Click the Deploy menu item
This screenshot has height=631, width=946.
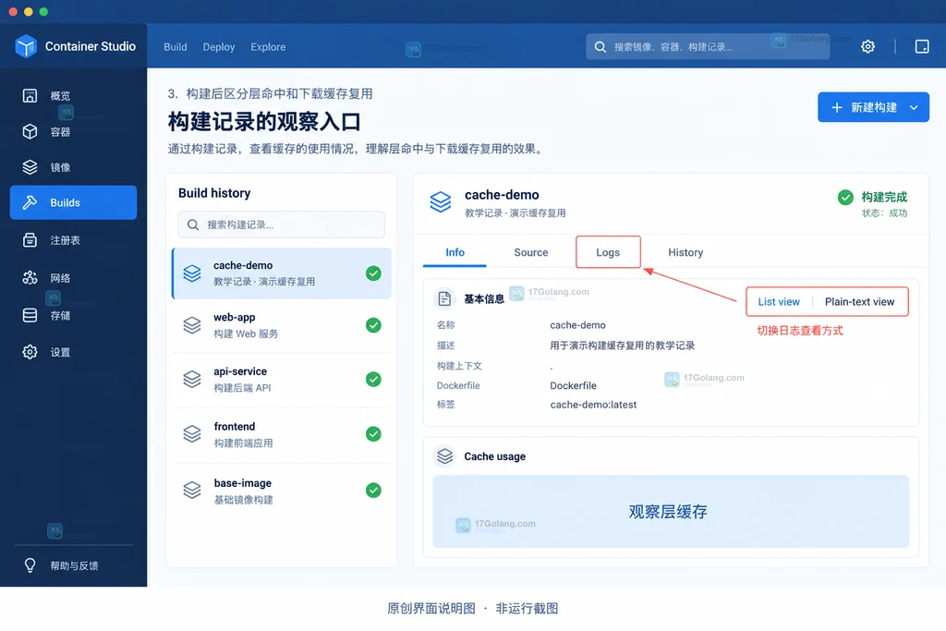(x=218, y=46)
